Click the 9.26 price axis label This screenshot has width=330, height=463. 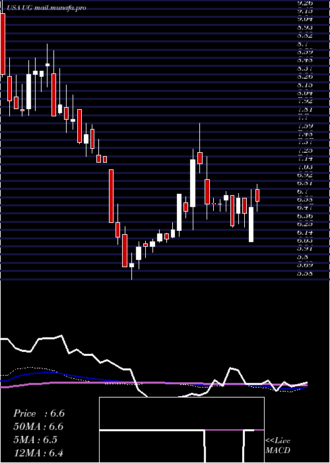(x=305, y=3)
